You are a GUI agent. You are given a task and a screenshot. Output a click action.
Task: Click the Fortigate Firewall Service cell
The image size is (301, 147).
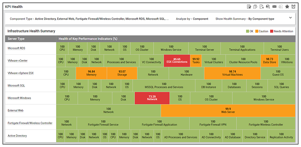103,123
